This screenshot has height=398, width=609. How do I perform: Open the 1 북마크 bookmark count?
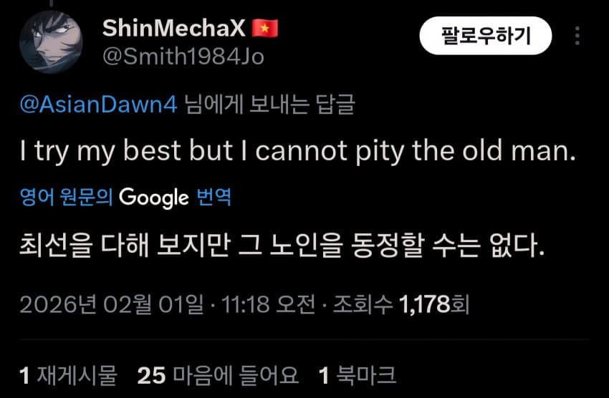(356, 374)
